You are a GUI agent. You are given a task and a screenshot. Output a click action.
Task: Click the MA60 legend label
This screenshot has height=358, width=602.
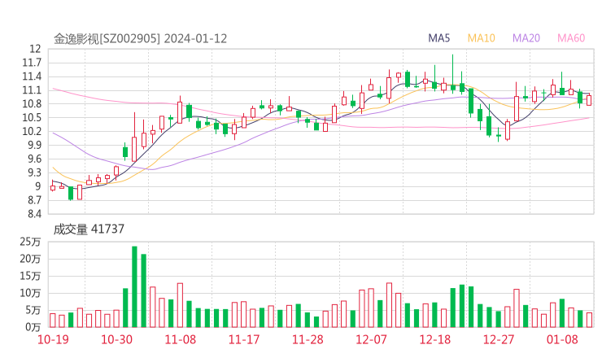[x=571, y=38]
